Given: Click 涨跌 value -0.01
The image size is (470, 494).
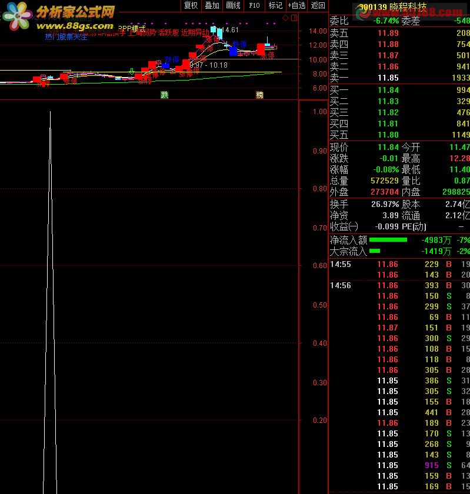Looking at the screenshot, I should point(389,158).
